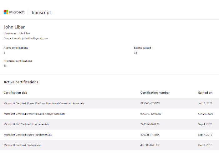Click the historical certifications count 13
Screen dimensions: 219x164
[5, 66]
